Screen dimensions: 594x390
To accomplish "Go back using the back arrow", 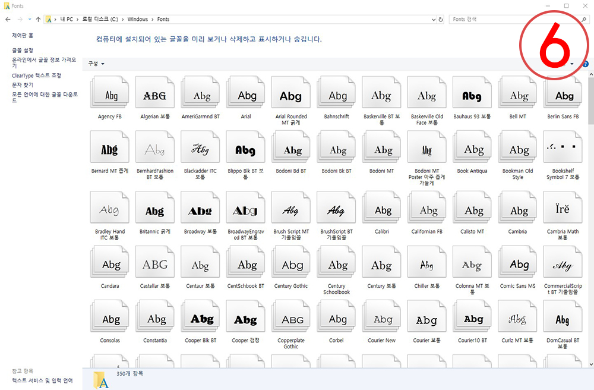I will (x=7, y=19).
